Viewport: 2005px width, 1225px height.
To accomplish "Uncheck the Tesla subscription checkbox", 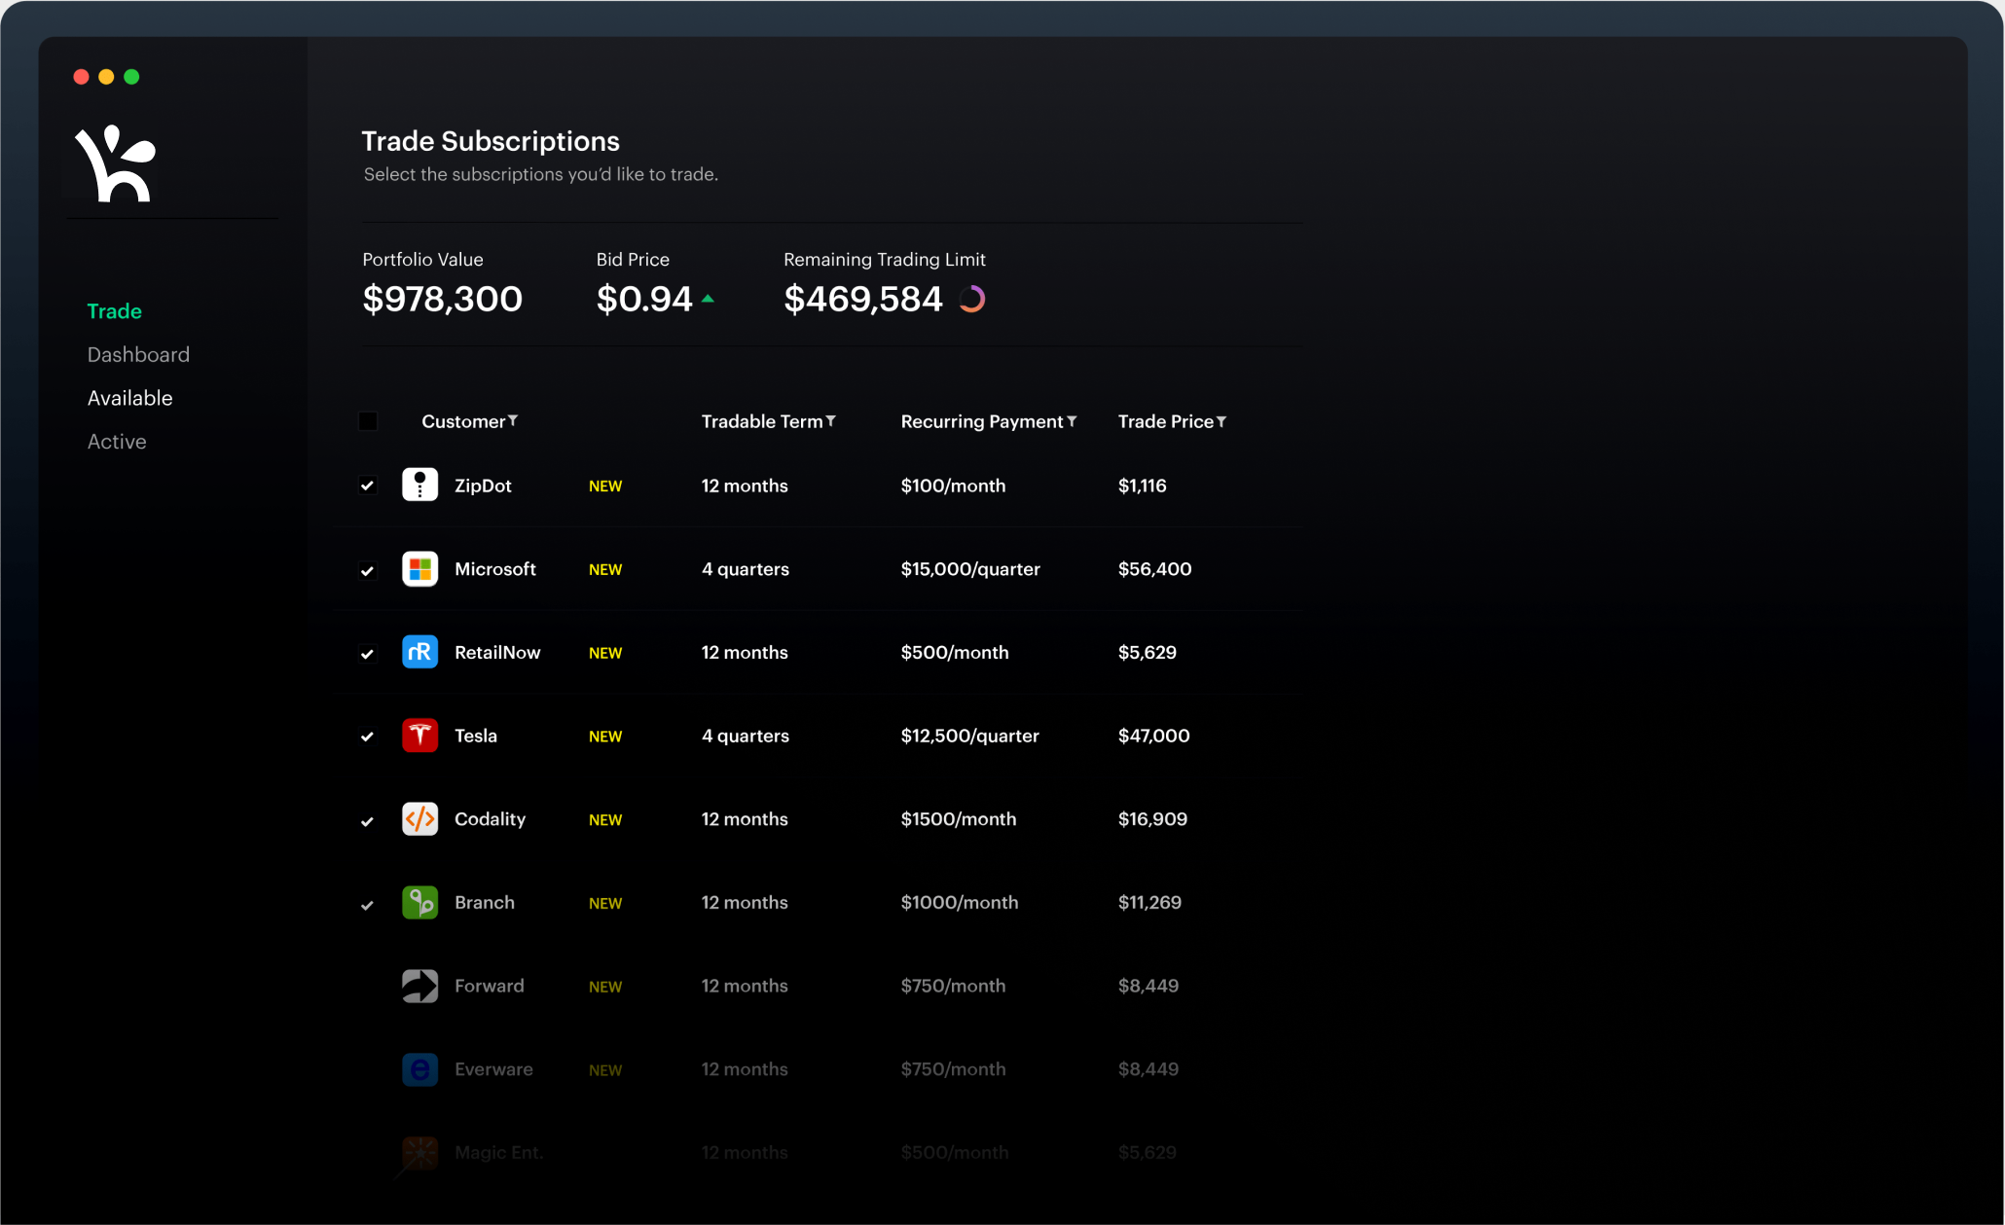I will 368,737.
